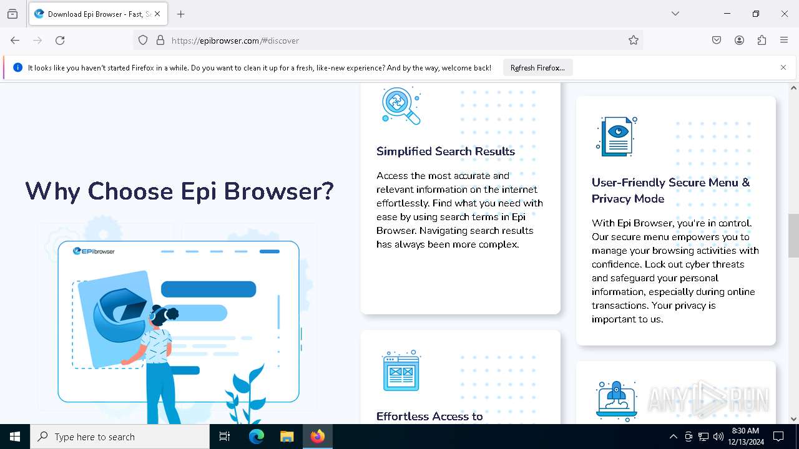Click User-Friendly Secure Menu & Privacy Mode heading
Image resolution: width=799 pixels, height=449 pixels.
click(x=671, y=190)
